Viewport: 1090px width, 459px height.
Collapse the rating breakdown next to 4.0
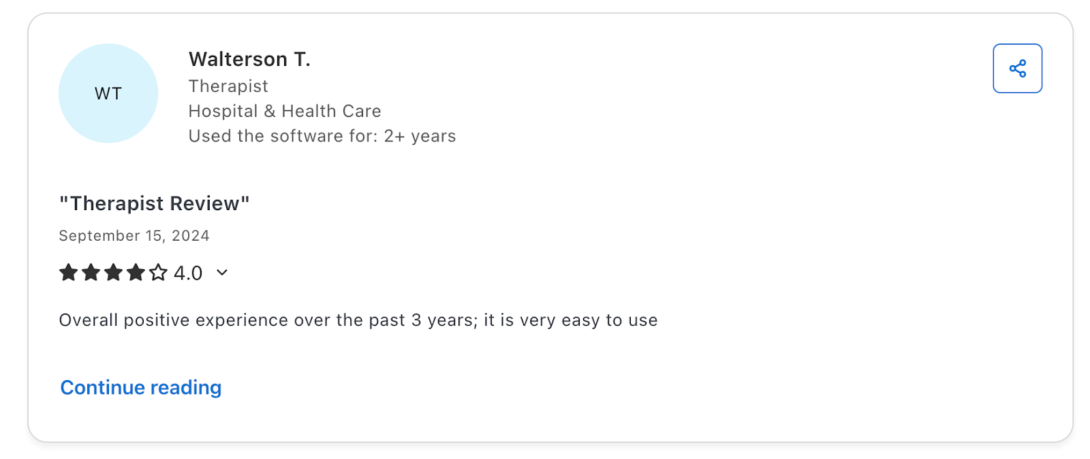[221, 273]
